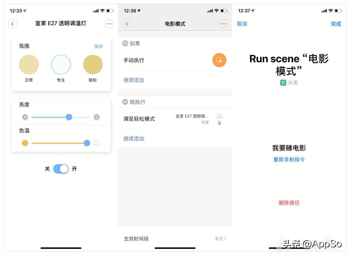Tap the red 删除捷径 button
The width and height of the screenshot is (349, 256).
pyautogui.click(x=288, y=202)
